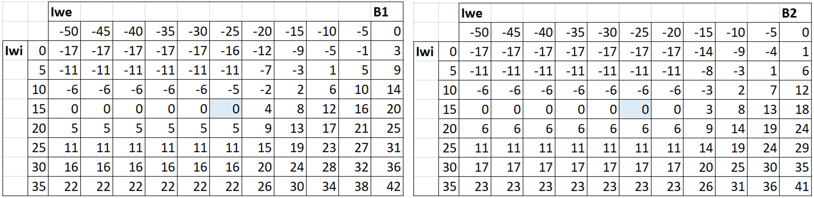814x198 pixels.
Task: Click row header 35 in table B1
Action: pos(38,186)
